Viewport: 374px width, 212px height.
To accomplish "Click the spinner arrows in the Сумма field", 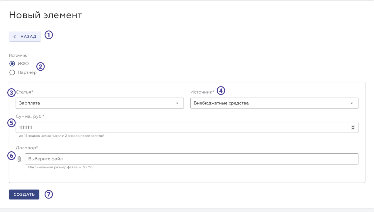I will coord(353,128).
